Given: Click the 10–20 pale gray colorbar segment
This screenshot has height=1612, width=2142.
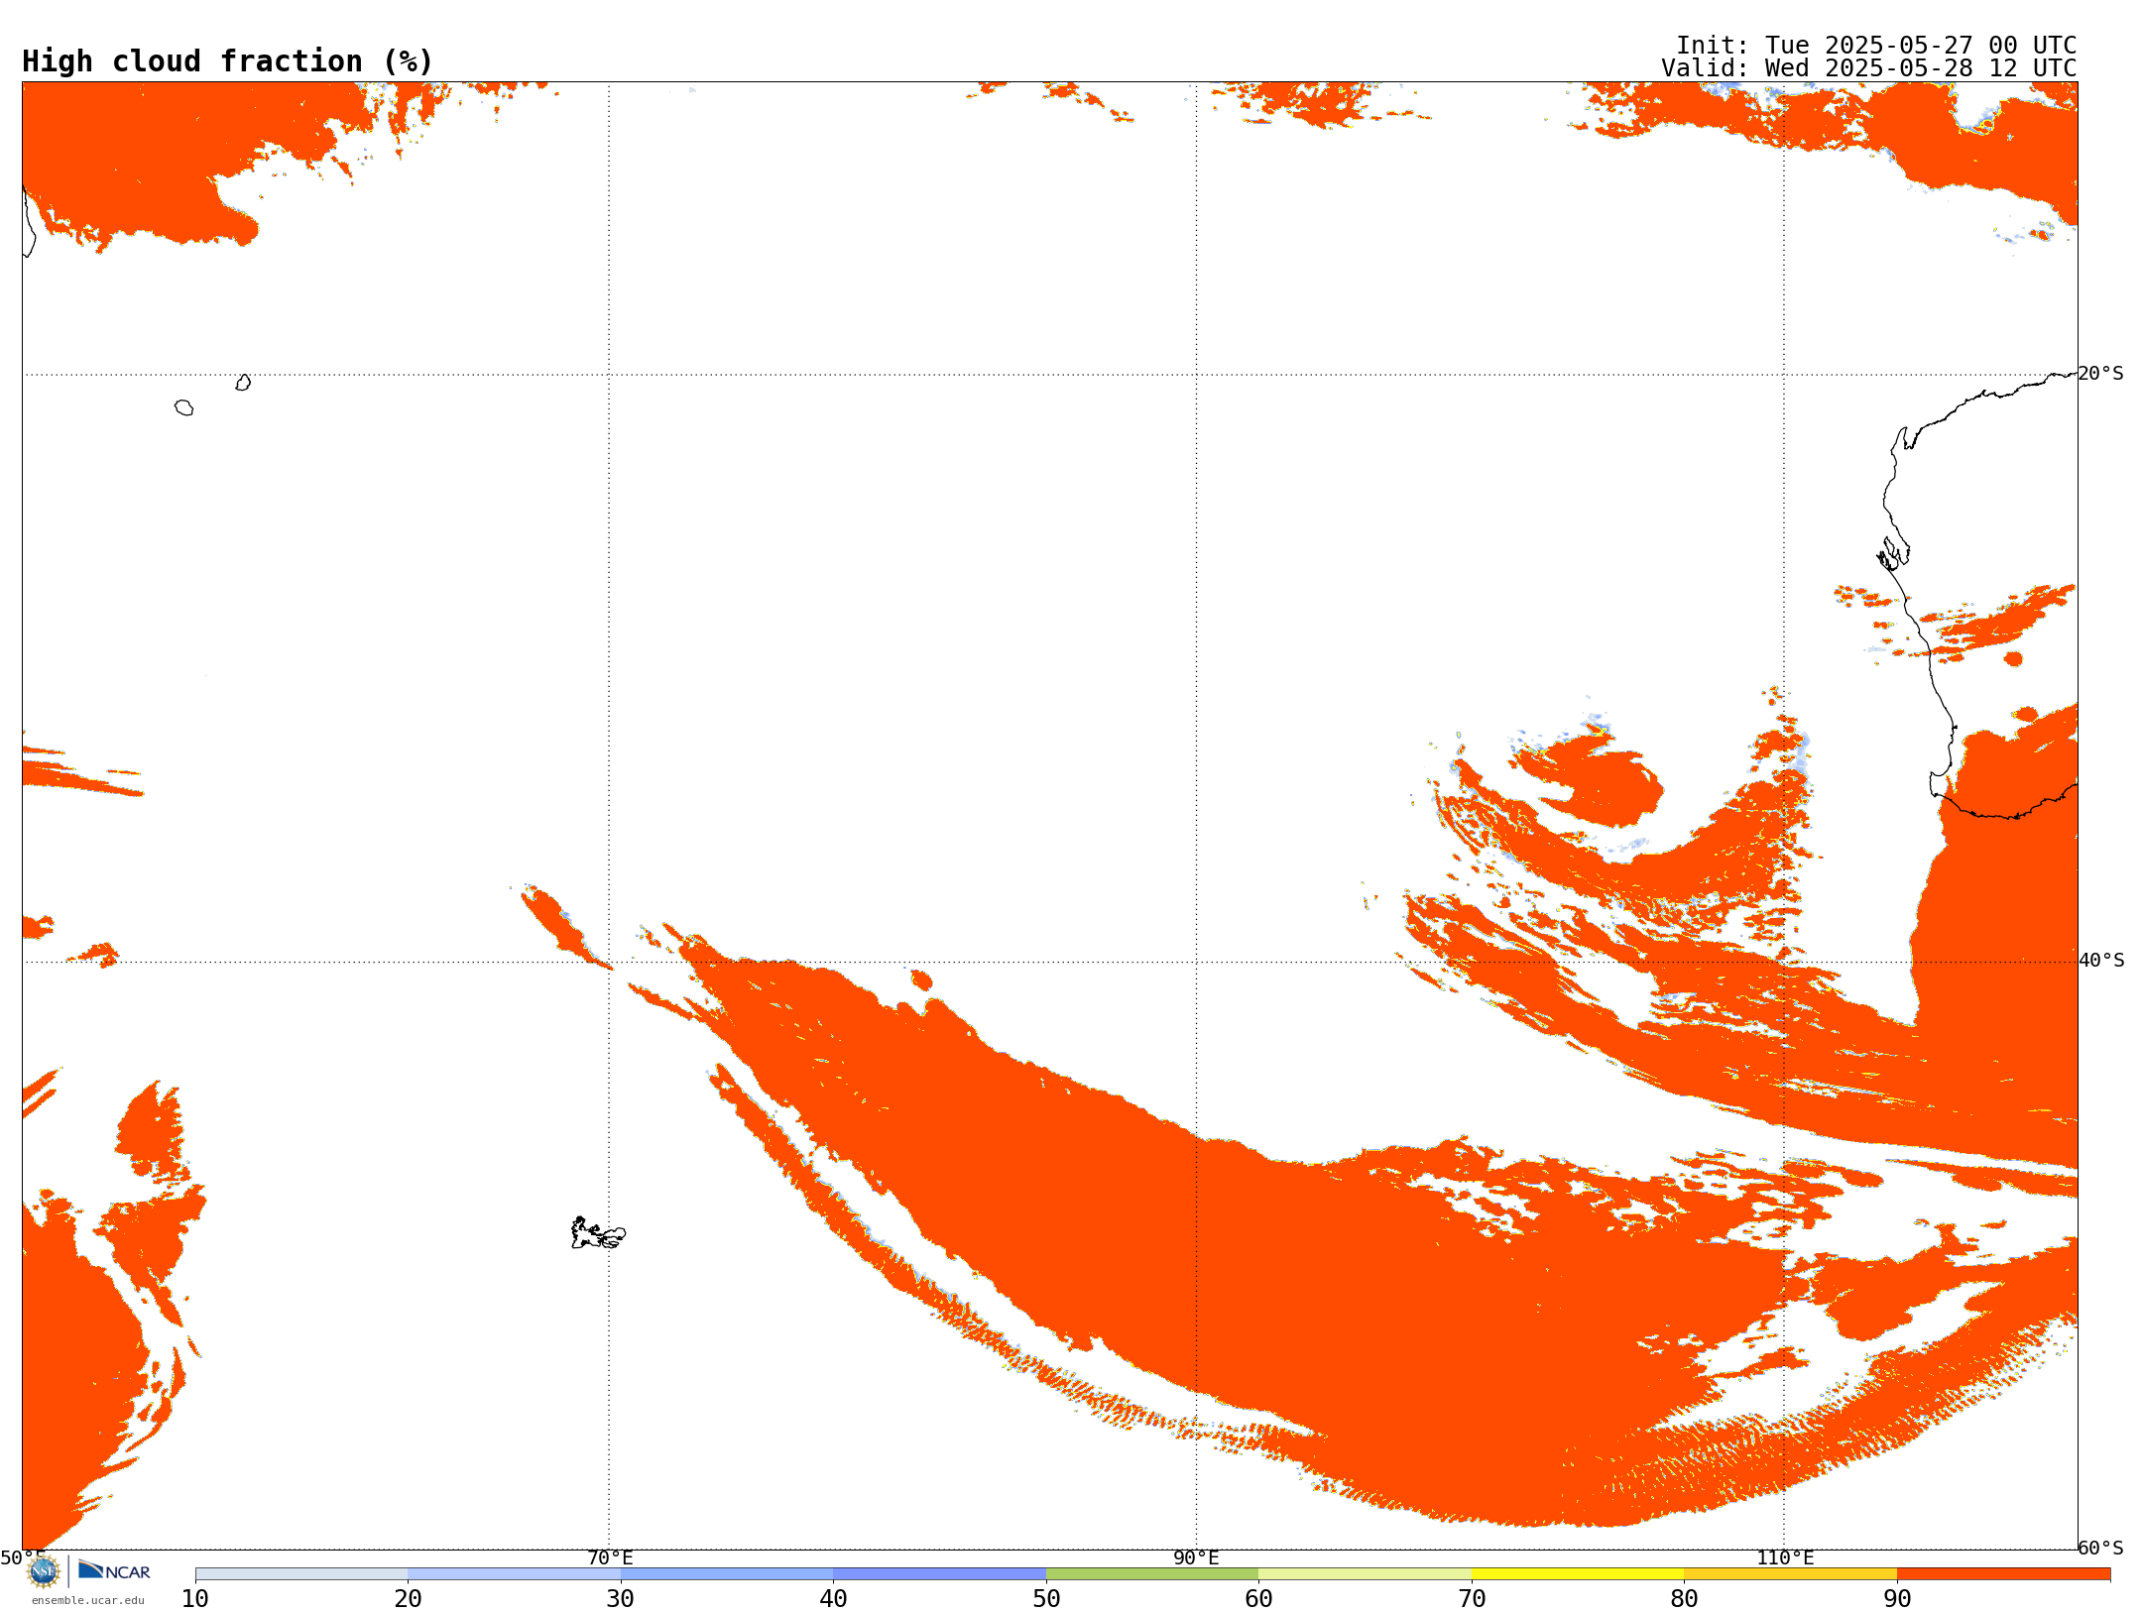Looking at the screenshot, I should (301, 1574).
